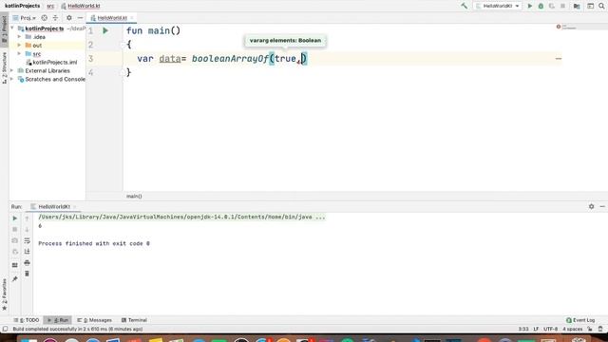Collapse the kotlinProjects root node

click(x=12, y=28)
